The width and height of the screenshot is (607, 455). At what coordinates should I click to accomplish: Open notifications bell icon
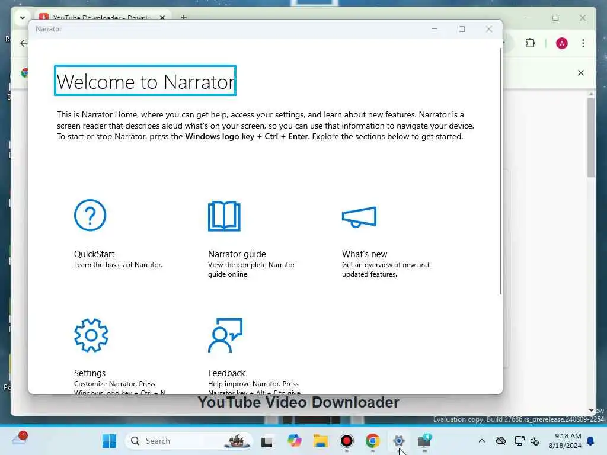[x=591, y=441]
